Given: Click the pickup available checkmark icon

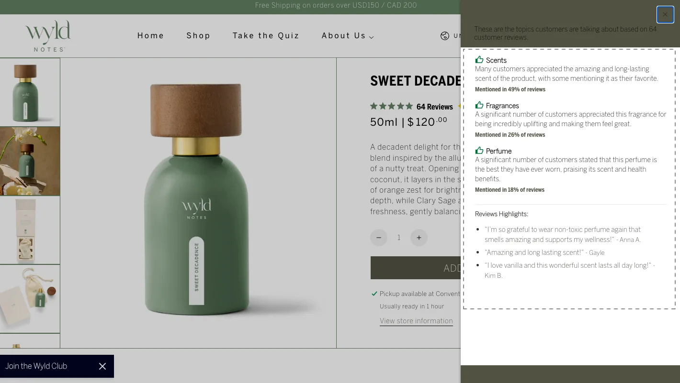Looking at the screenshot, I should (374, 294).
